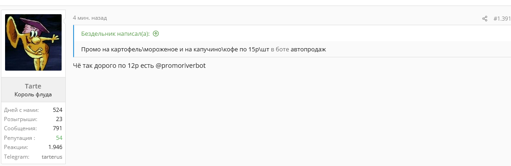View Tarte's 791 messages count
This screenshot has height=166, width=511.
coord(57,128)
